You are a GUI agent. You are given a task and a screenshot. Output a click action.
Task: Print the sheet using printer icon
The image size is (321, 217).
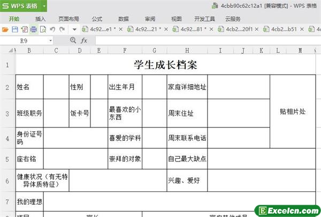34,29
